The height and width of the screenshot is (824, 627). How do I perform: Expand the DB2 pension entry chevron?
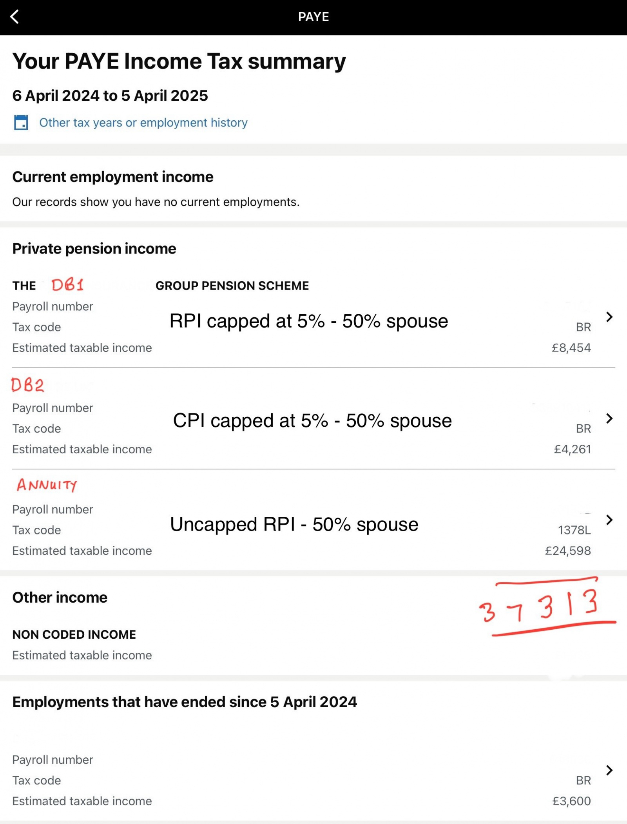tap(609, 418)
